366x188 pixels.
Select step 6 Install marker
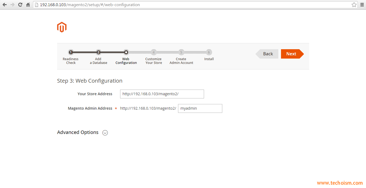pyautogui.click(x=209, y=52)
